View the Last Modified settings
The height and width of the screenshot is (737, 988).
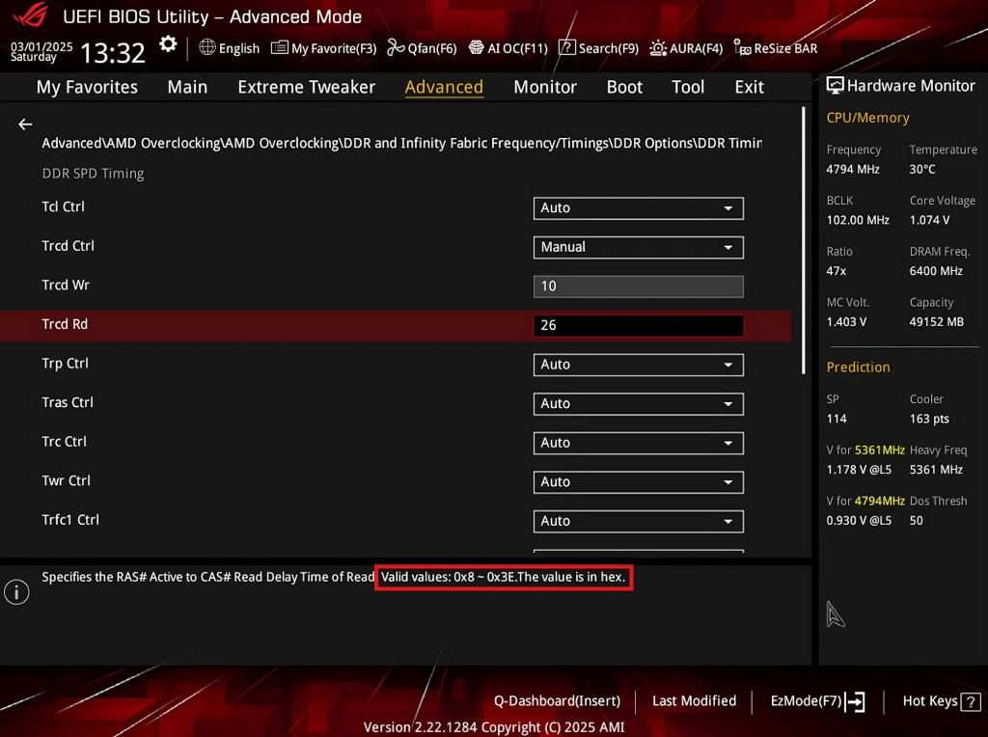(694, 701)
